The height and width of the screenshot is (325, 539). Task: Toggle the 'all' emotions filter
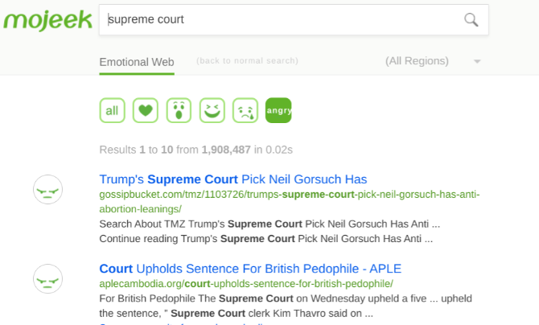[112, 111]
